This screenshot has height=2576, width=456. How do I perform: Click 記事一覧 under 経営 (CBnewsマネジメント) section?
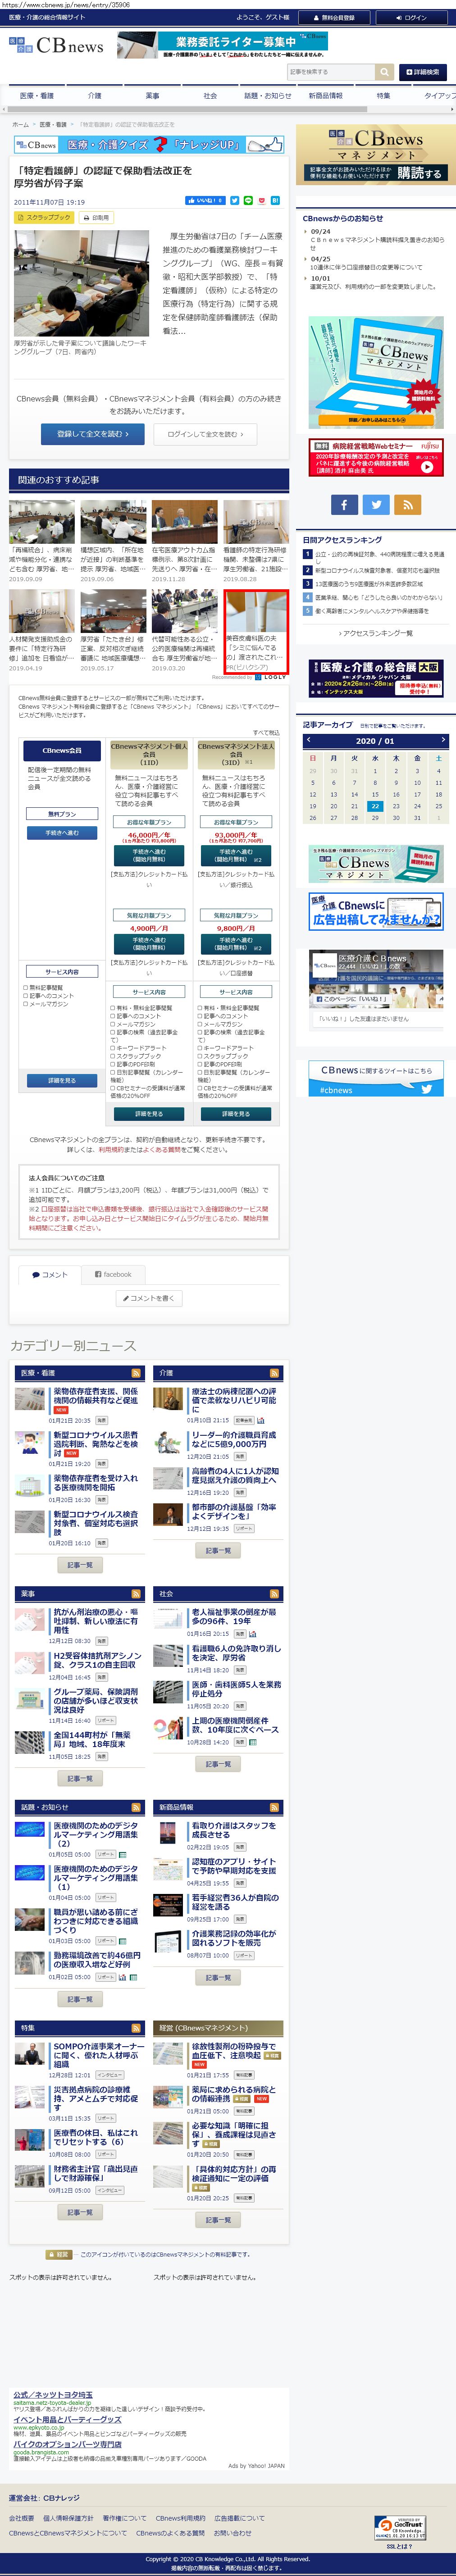pos(218,2219)
